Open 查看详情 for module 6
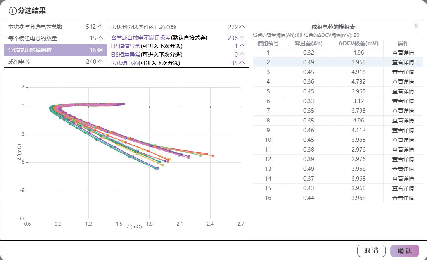The image size is (427, 260). 403,101
